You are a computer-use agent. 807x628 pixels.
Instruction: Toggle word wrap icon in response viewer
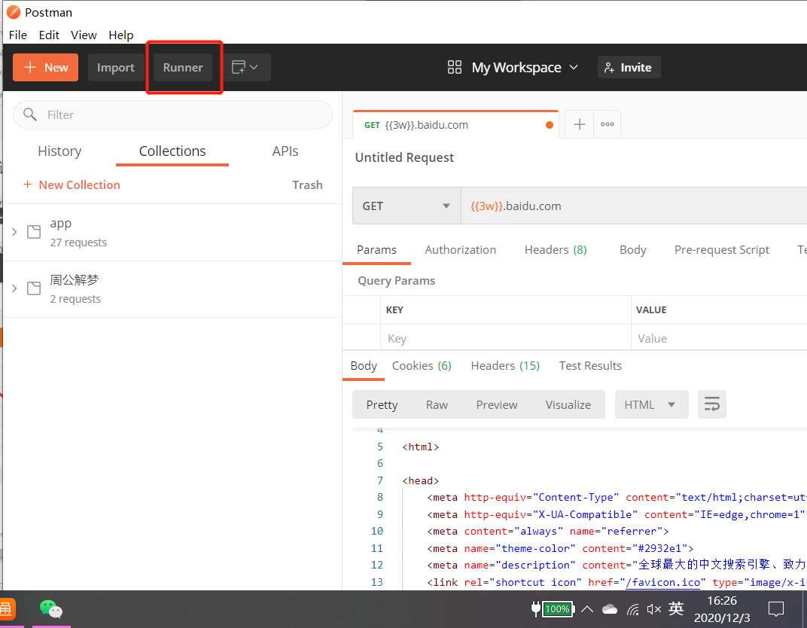coord(712,404)
